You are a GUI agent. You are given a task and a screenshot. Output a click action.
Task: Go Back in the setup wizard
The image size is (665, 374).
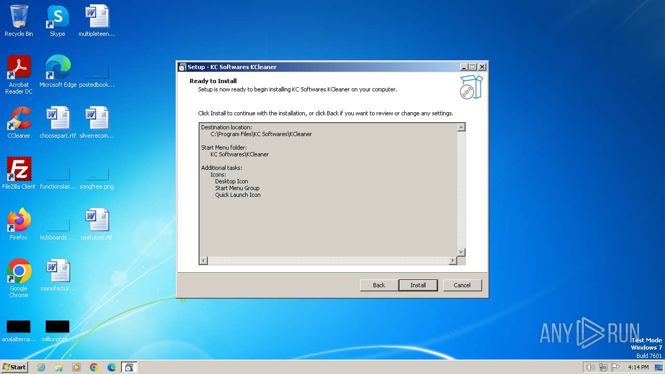(379, 285)
